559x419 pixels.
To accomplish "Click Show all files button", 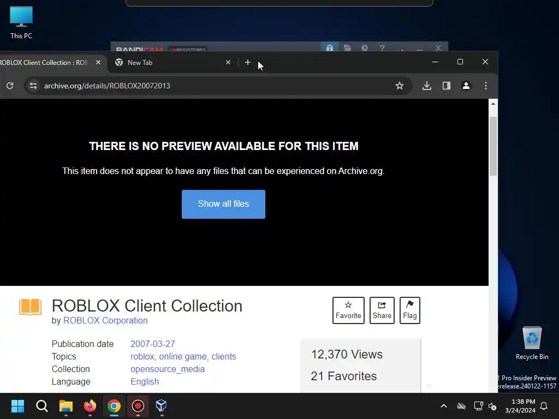I will [x=223, y=204].
